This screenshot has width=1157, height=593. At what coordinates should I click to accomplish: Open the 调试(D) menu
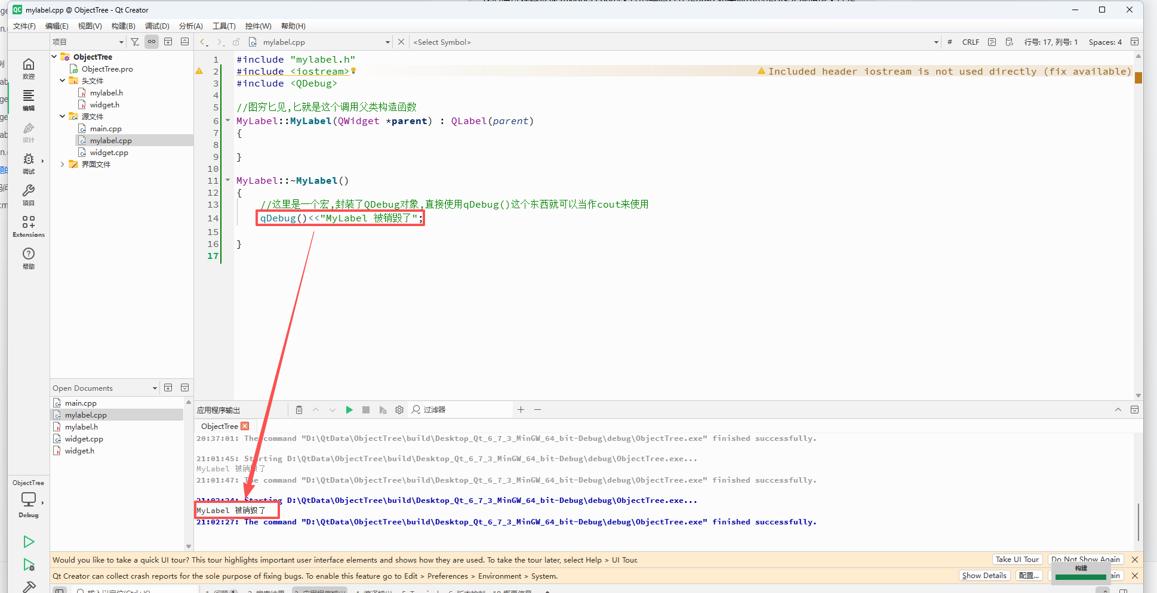[157, 26]
